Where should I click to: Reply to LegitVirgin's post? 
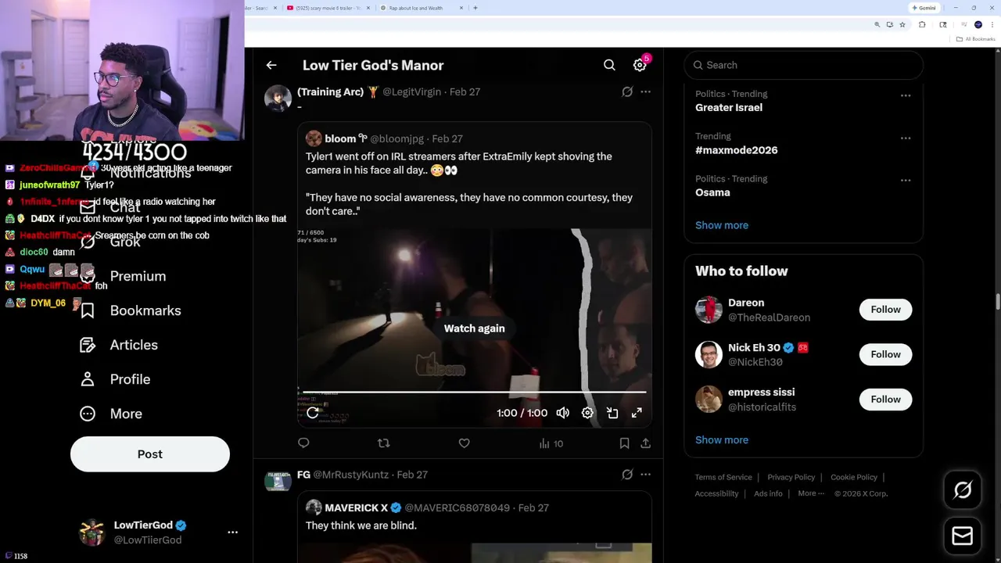tap(303, 443)
